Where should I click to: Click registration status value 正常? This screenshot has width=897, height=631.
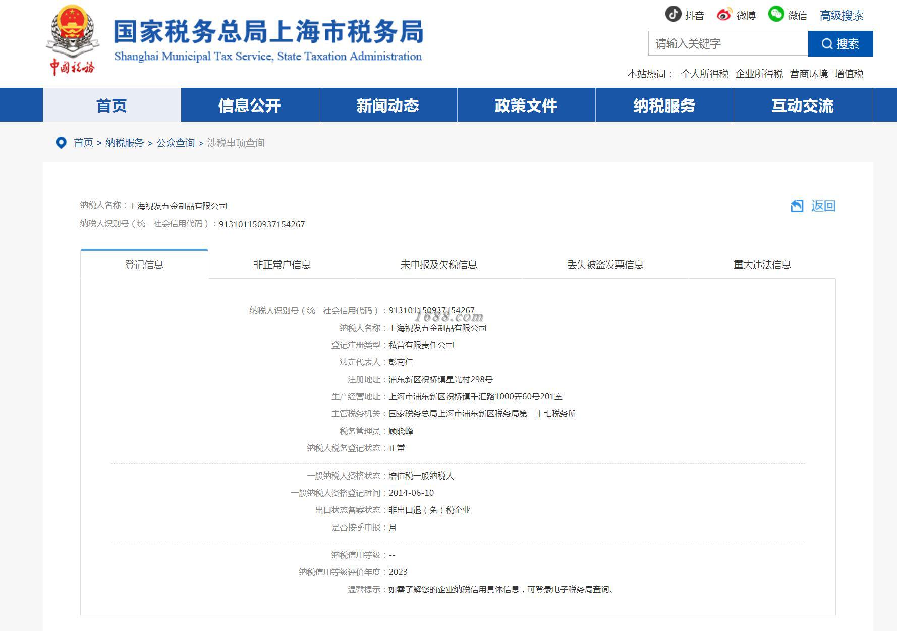pos(397,448)
